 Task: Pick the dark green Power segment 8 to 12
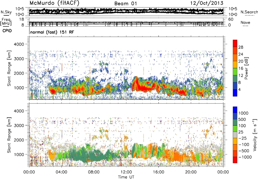coord(235,79)
